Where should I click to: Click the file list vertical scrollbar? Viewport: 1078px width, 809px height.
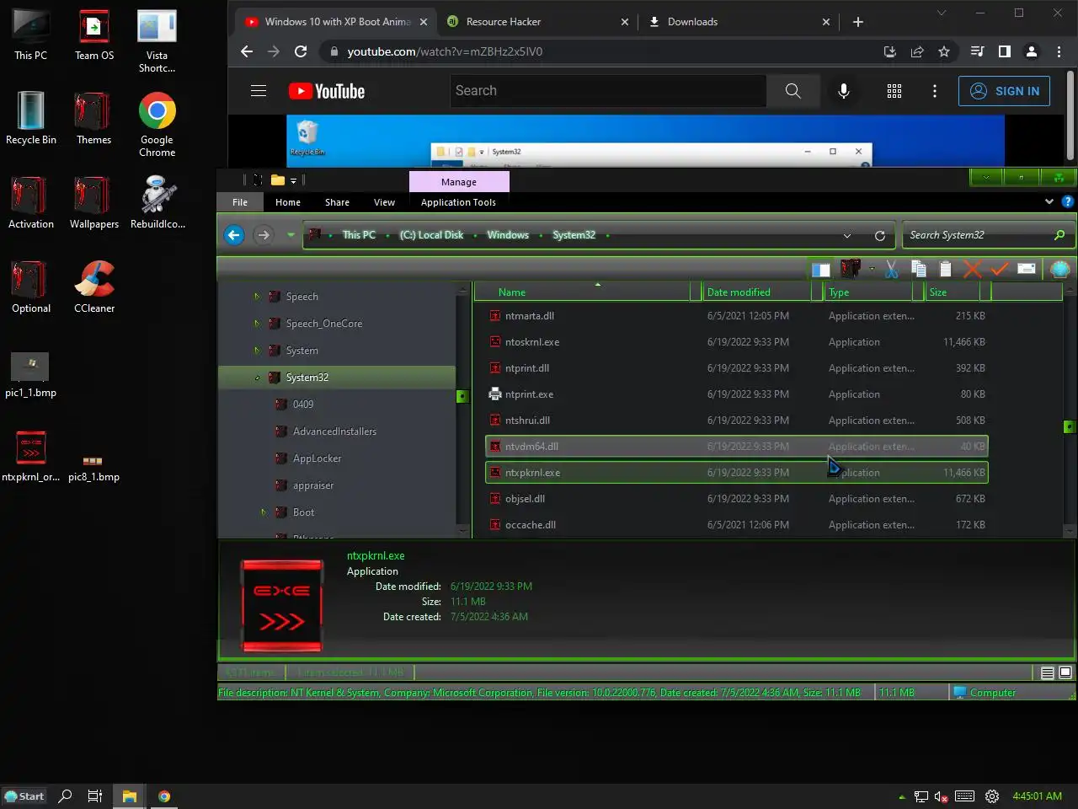coord(1069,410)
